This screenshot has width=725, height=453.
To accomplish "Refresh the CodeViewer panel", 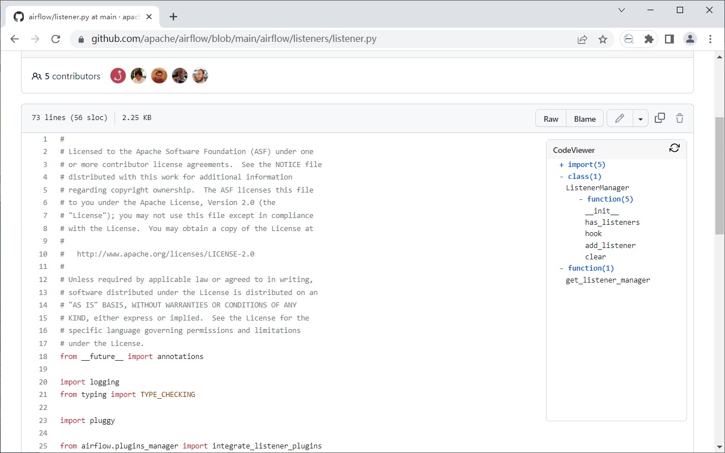I will tap(674, 147).
